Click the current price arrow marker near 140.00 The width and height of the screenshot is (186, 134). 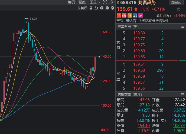(x=99, y=57)
